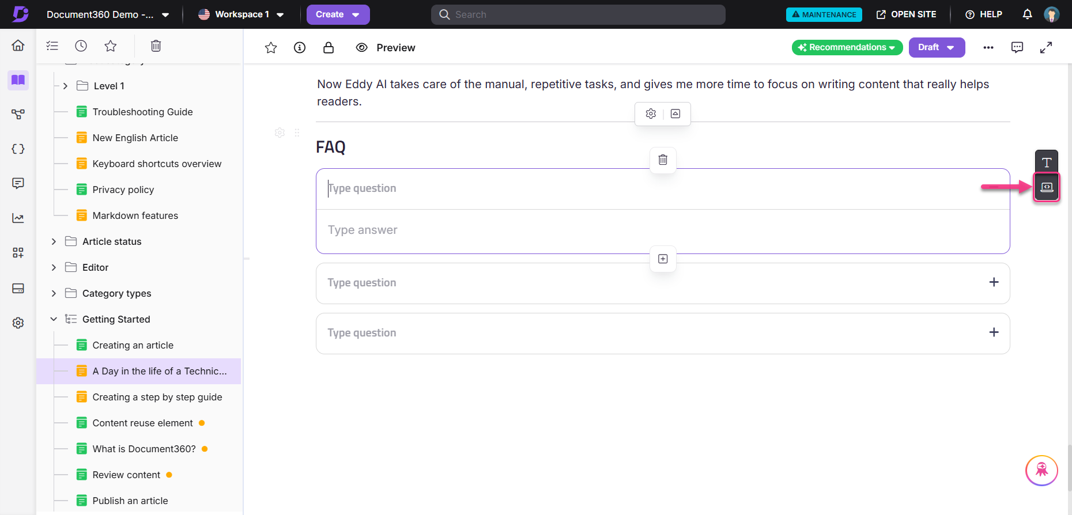Open notifications bell
1072x515 pixels.
tap(1027, 14)
